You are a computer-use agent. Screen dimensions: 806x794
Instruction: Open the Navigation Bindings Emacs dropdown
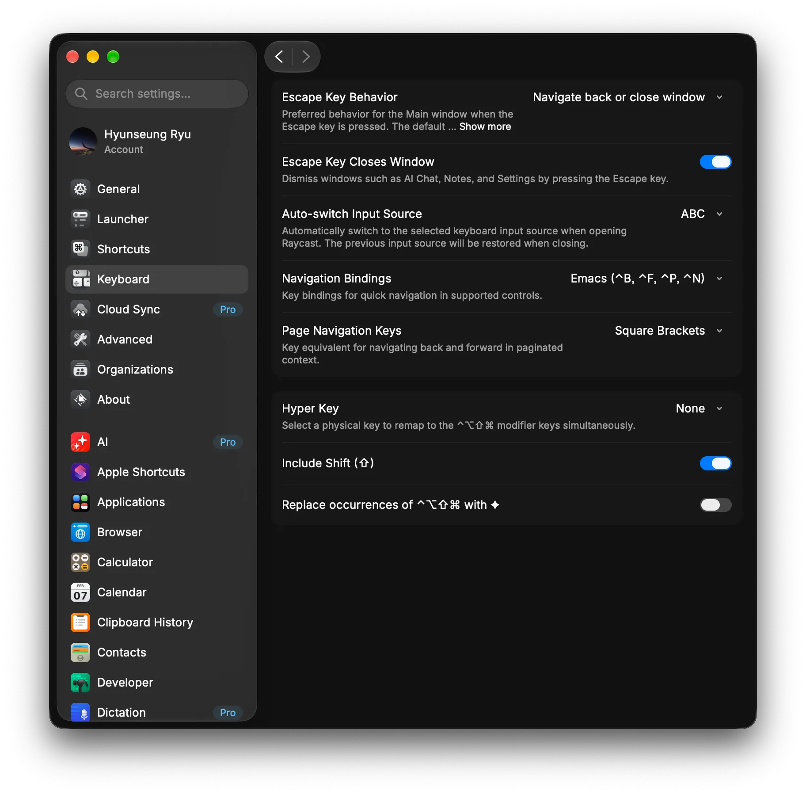tap(647, 279)
